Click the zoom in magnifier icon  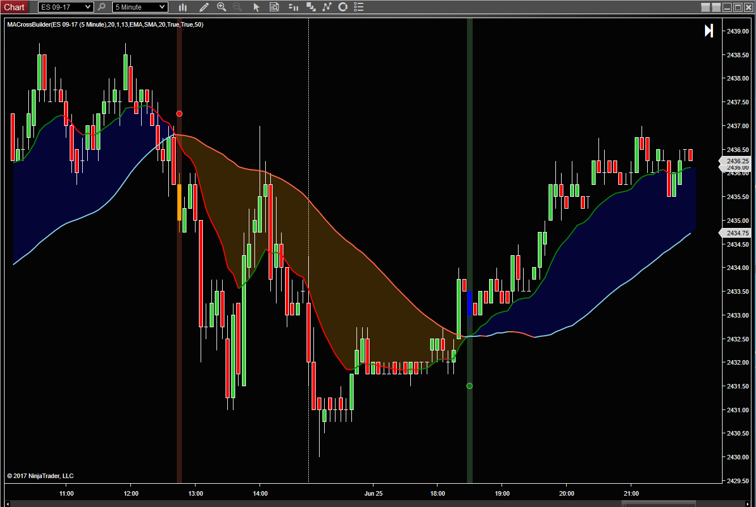coord(222,7)
